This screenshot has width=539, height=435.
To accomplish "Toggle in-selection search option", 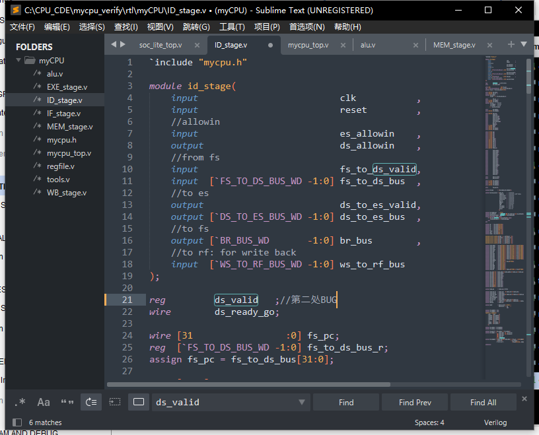I will pyautogui.click(x=115, y=402).
